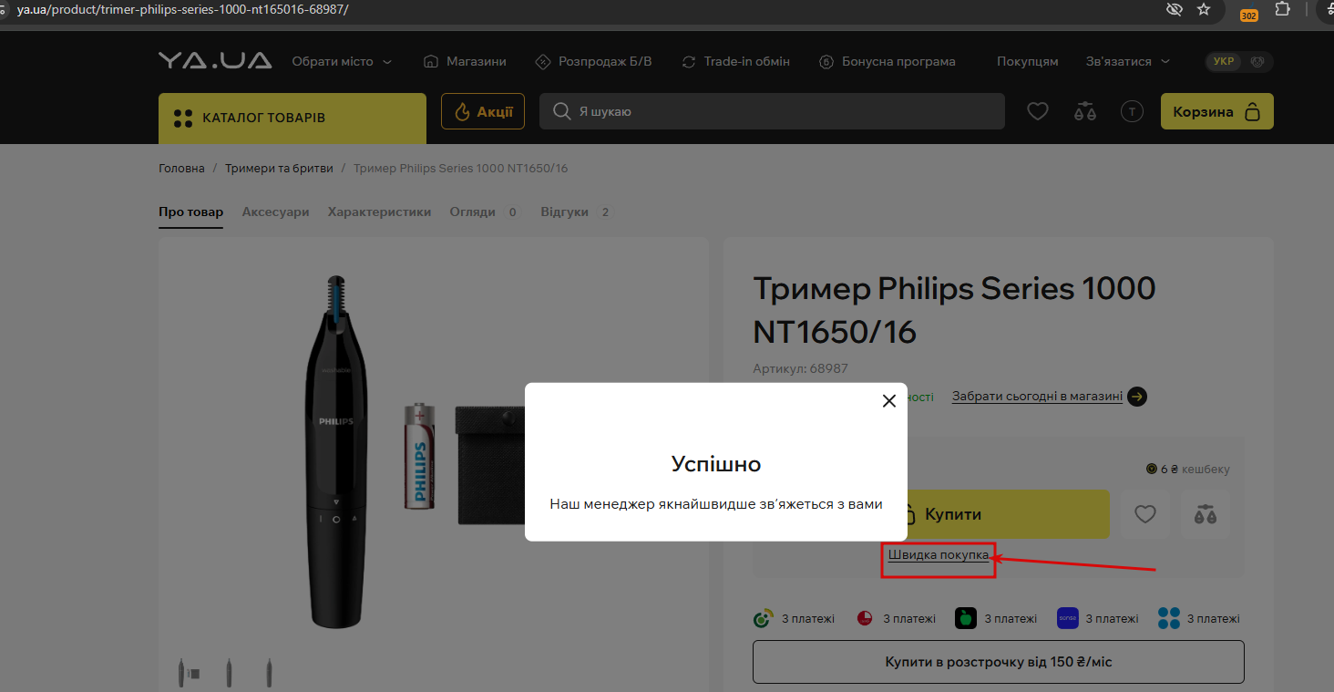Image resolution: width=1334 pixels, height=692 pixels.
Task: Open the 'Розпродаж Б/В' link
Action: point(593,62)
